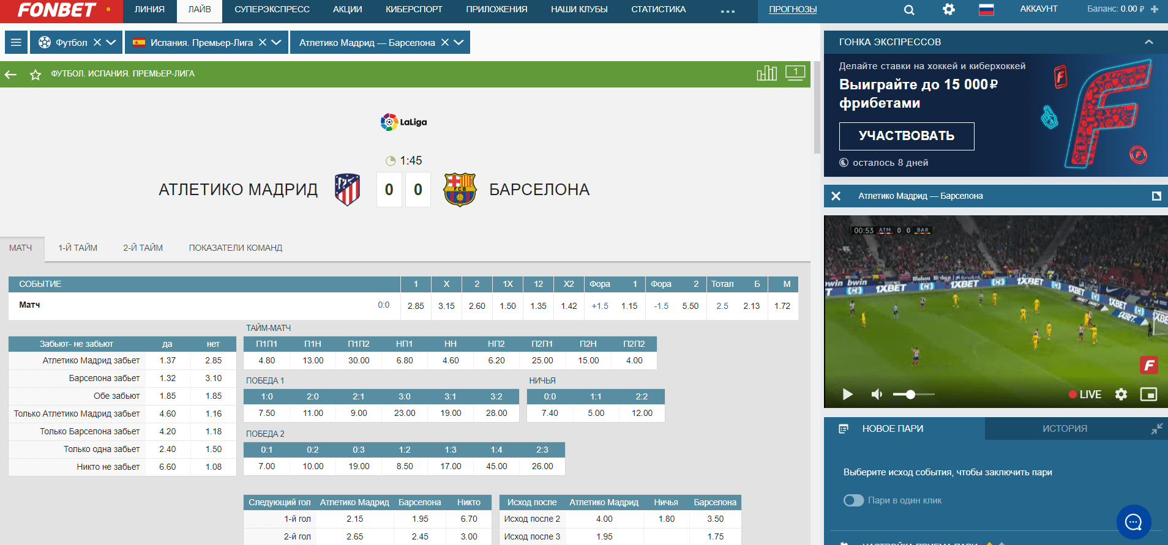Image resolution: width=1168 pixels, height=545 pixels.
Task: Click the Atlético Madrid team crest
Action: [x=347, y=190]
